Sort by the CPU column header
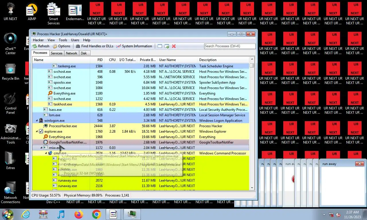This screenshot has width=367, height=220. coord(111,60)
